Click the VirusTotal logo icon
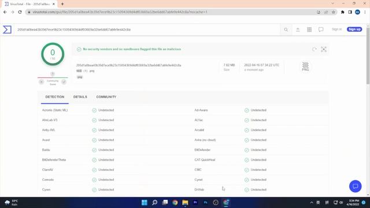The image size is (370, 208). (x=7, y=29)
